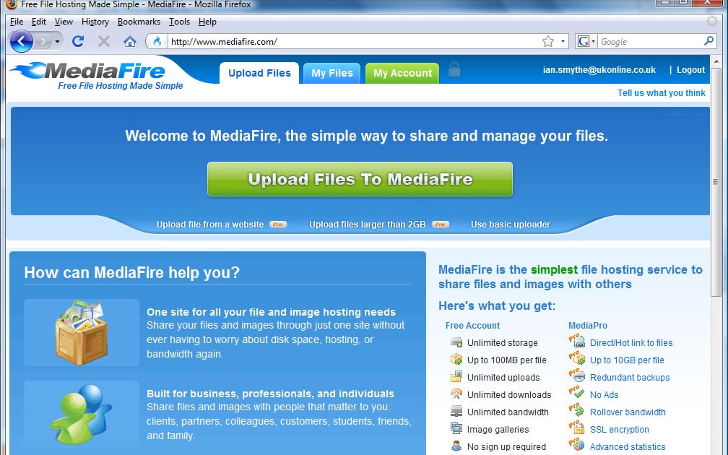Open the Redundant backups link
This screenshot has height=455, width=728.
click(x=630, y=378)
